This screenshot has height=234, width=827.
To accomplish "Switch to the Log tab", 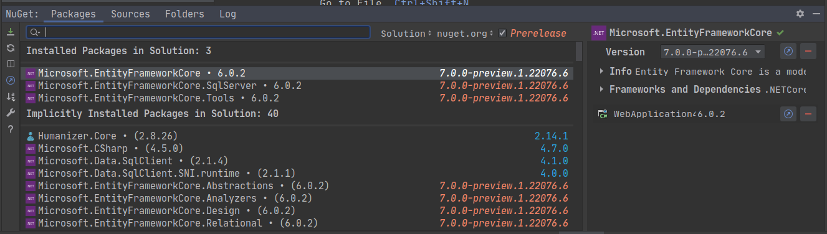I will coord(227,14).
